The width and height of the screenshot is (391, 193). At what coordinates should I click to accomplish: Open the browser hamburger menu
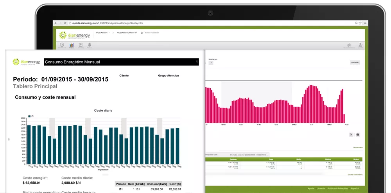(x=364, y=23)
